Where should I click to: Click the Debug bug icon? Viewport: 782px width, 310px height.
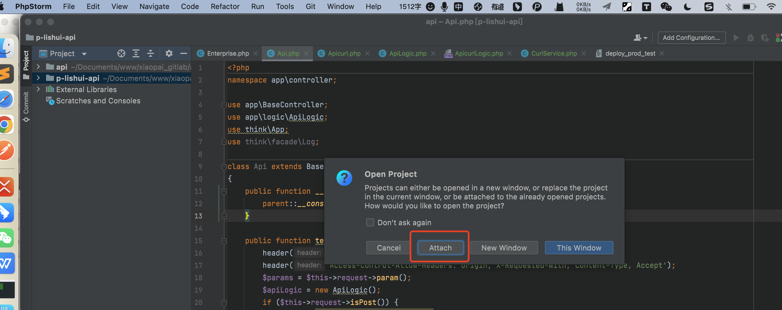(751, 38)
